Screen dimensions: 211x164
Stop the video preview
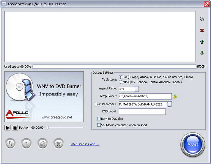coord(15,128)
